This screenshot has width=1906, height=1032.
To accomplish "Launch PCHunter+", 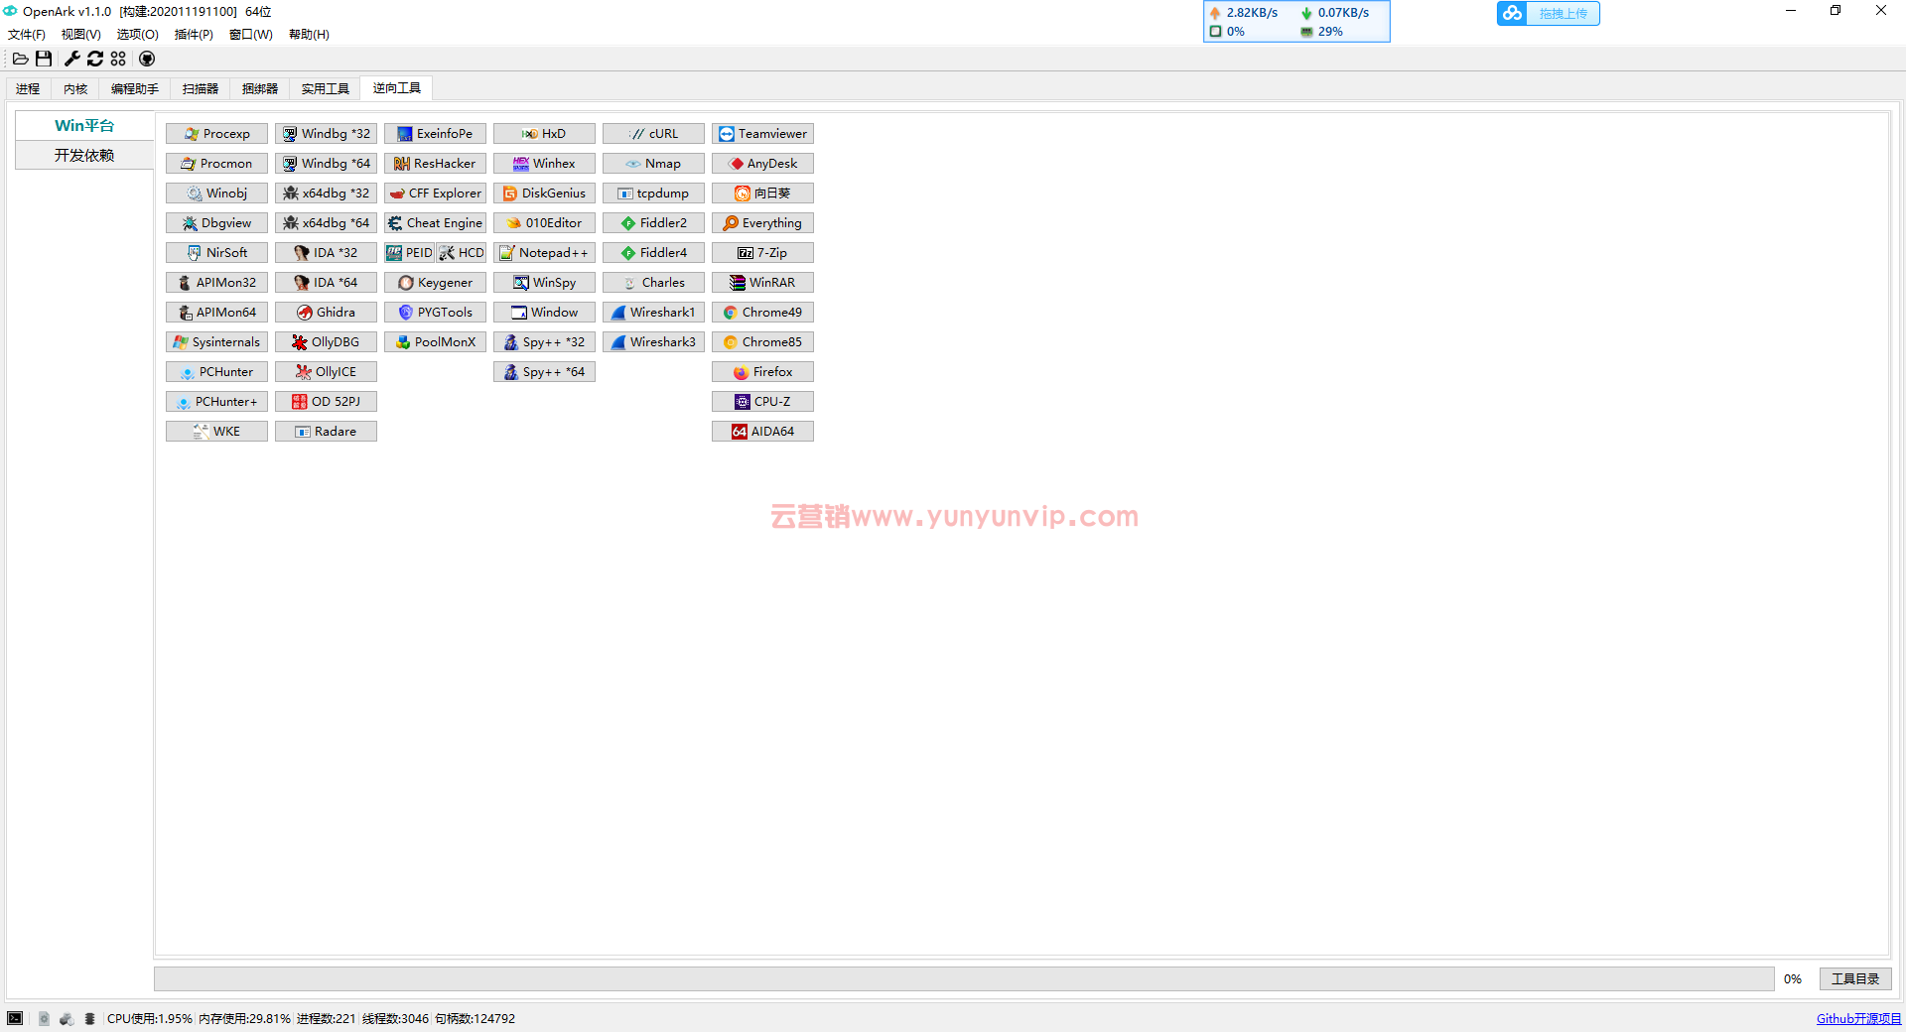I will (x=216, y=402).
